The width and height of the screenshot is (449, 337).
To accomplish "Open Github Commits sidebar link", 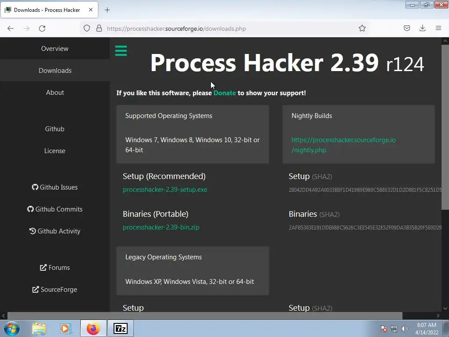I will point(55,209).
